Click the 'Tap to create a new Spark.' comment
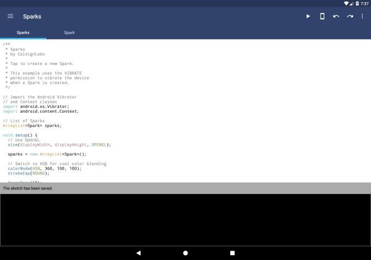 pos(42,63)
